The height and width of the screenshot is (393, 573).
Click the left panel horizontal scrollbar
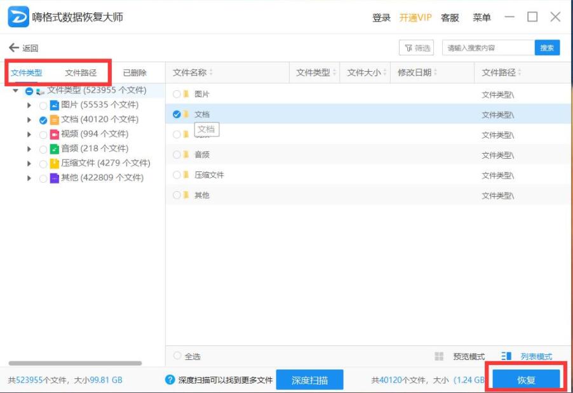75,363
